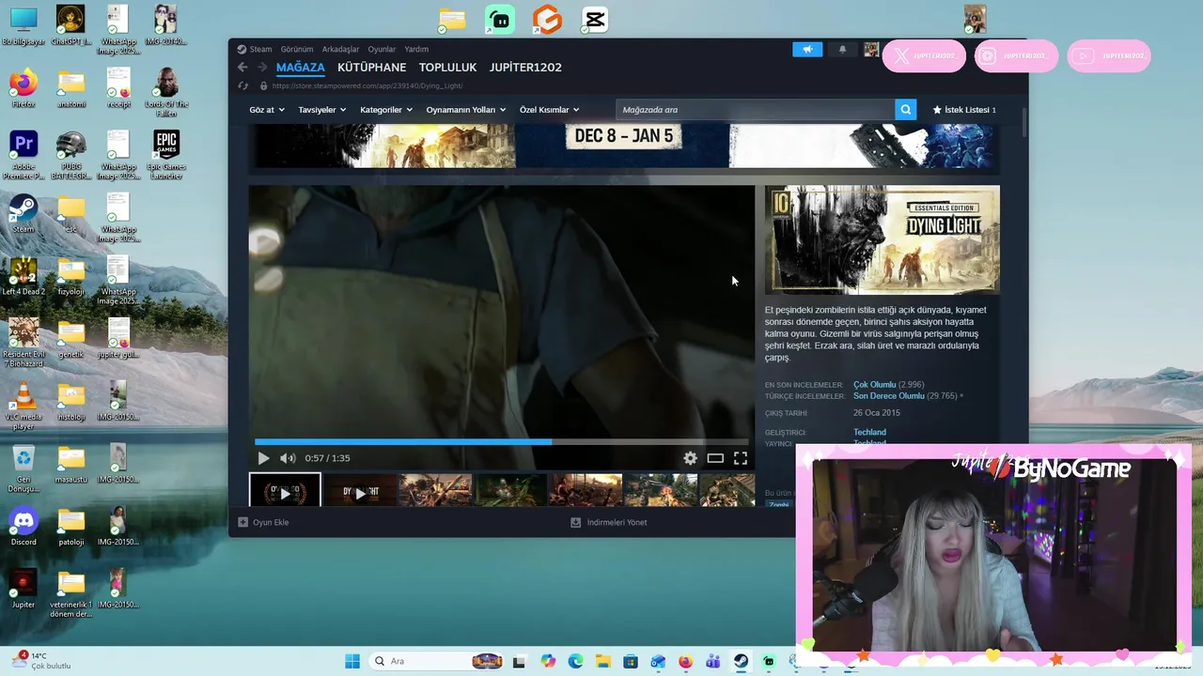Click the Dying Light Essentials Edition header image
1203x676 pixels.
(883, 239)
